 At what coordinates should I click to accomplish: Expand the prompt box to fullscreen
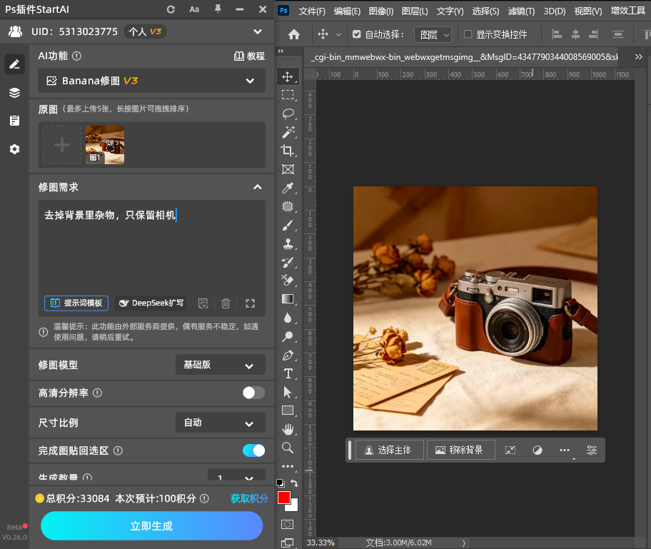coord(250,303)
